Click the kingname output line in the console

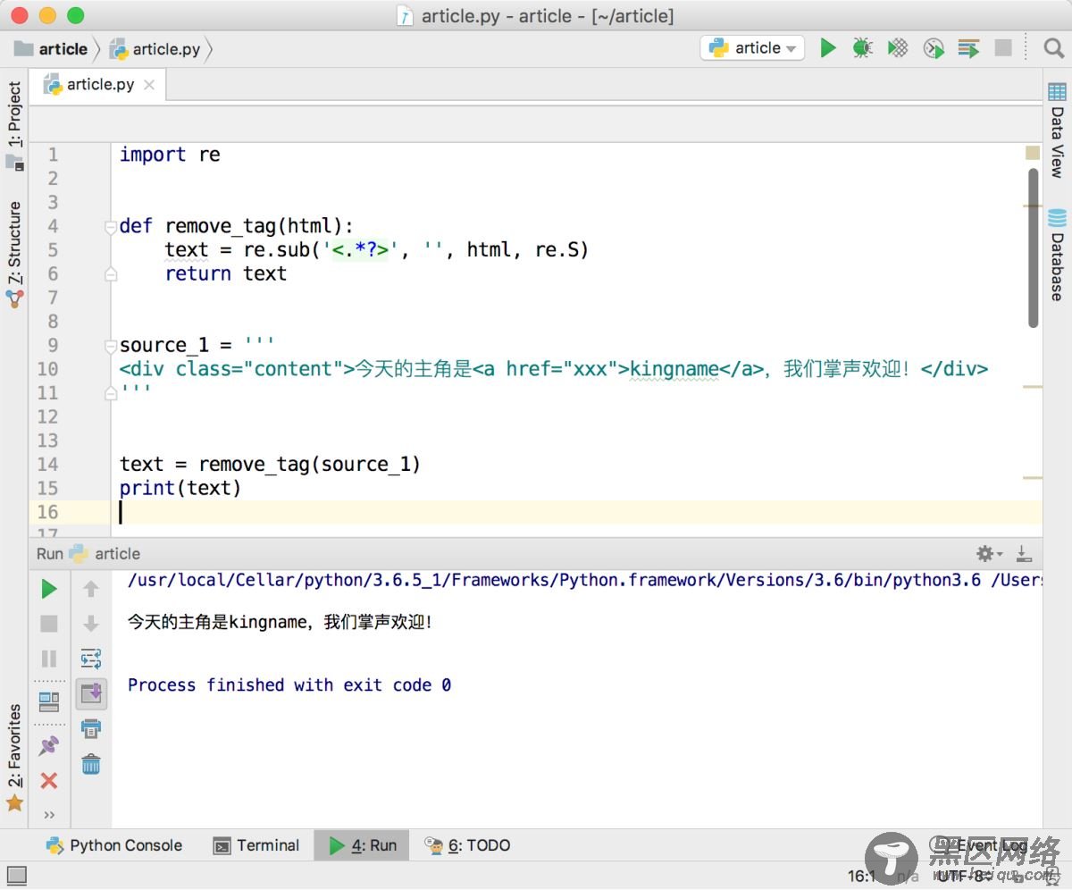[281, 622]
